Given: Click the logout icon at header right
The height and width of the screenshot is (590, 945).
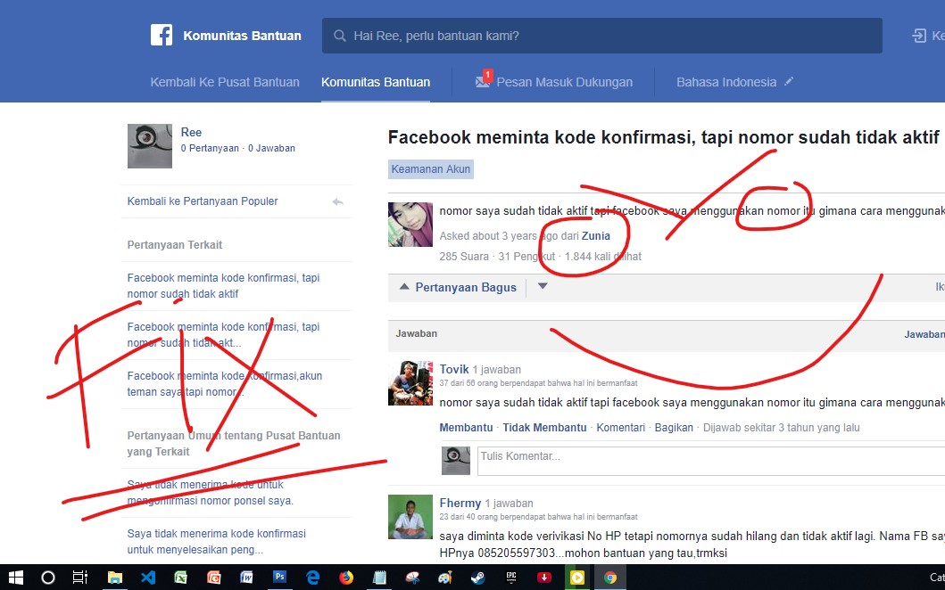Looking at the screenshot, I should pyautogui.click(x=918, y=37).
